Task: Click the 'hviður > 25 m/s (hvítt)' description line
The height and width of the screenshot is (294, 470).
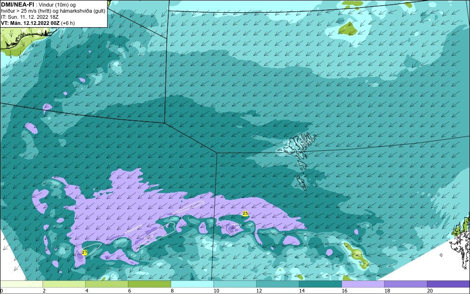Action: pyautogui.click(x=53, y=11)
